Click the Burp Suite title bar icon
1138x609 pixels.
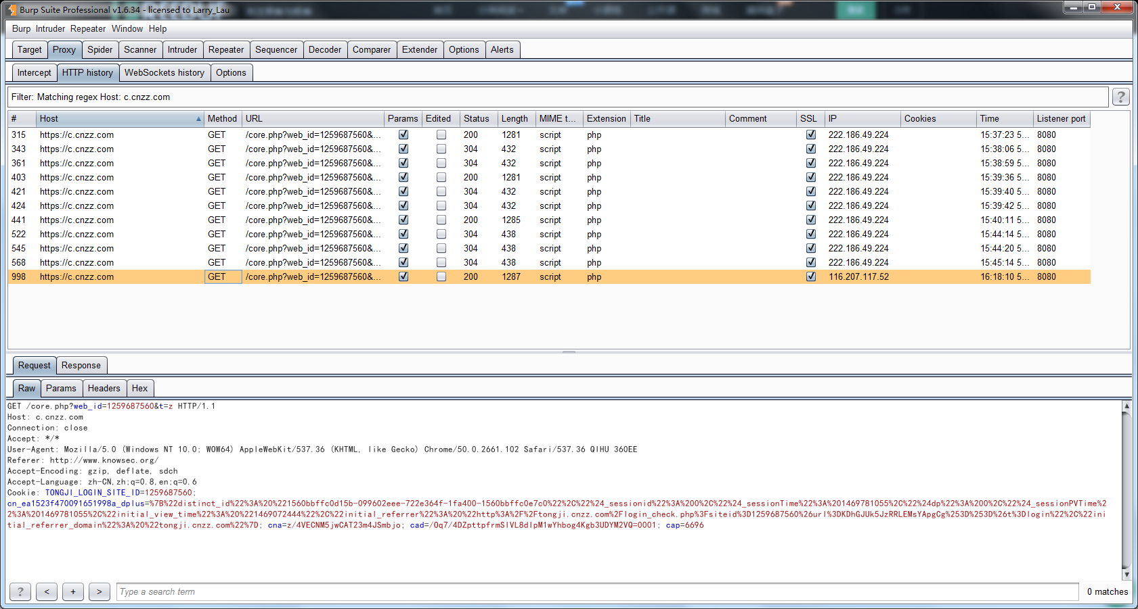point(12,9)
